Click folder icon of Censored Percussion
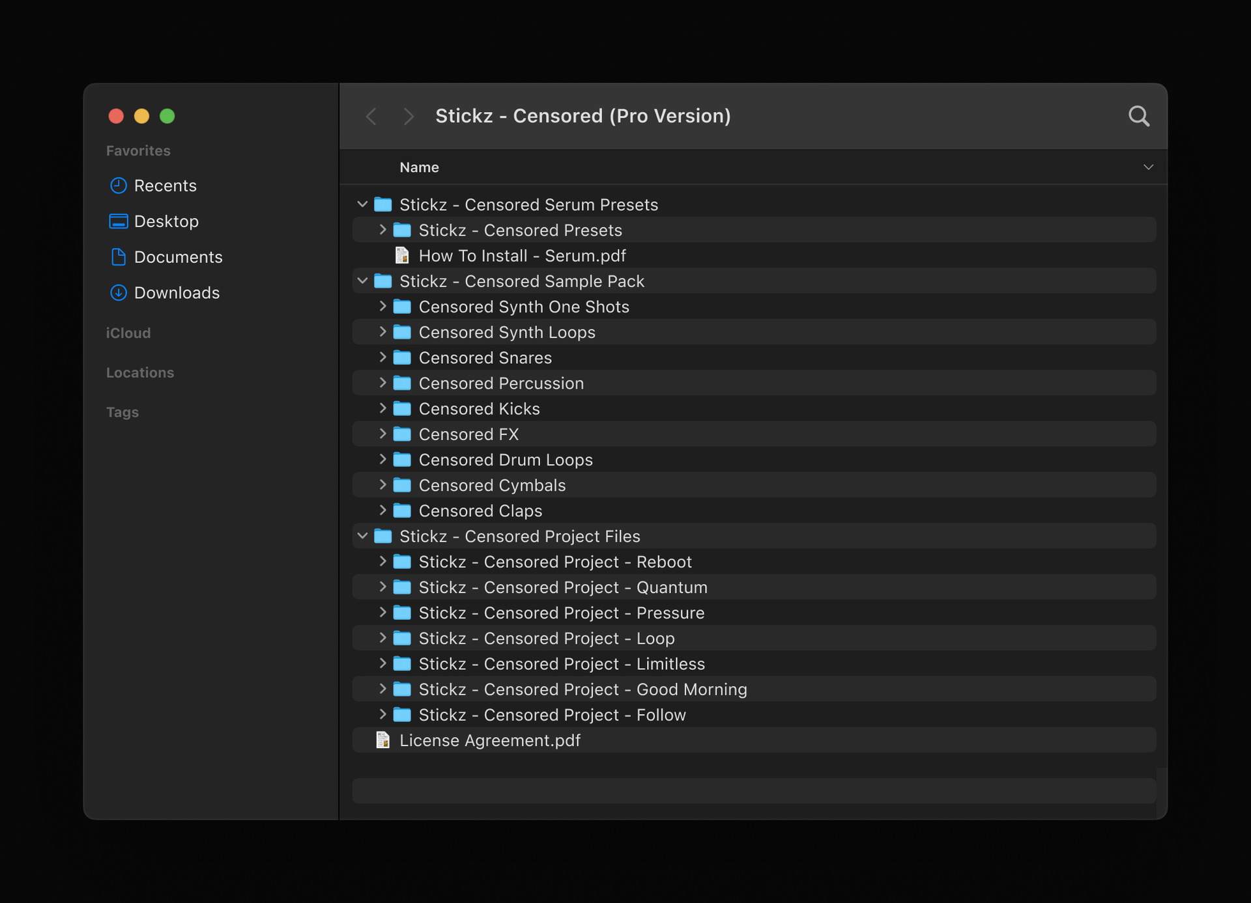1251x903 pixels. [402, 383]
